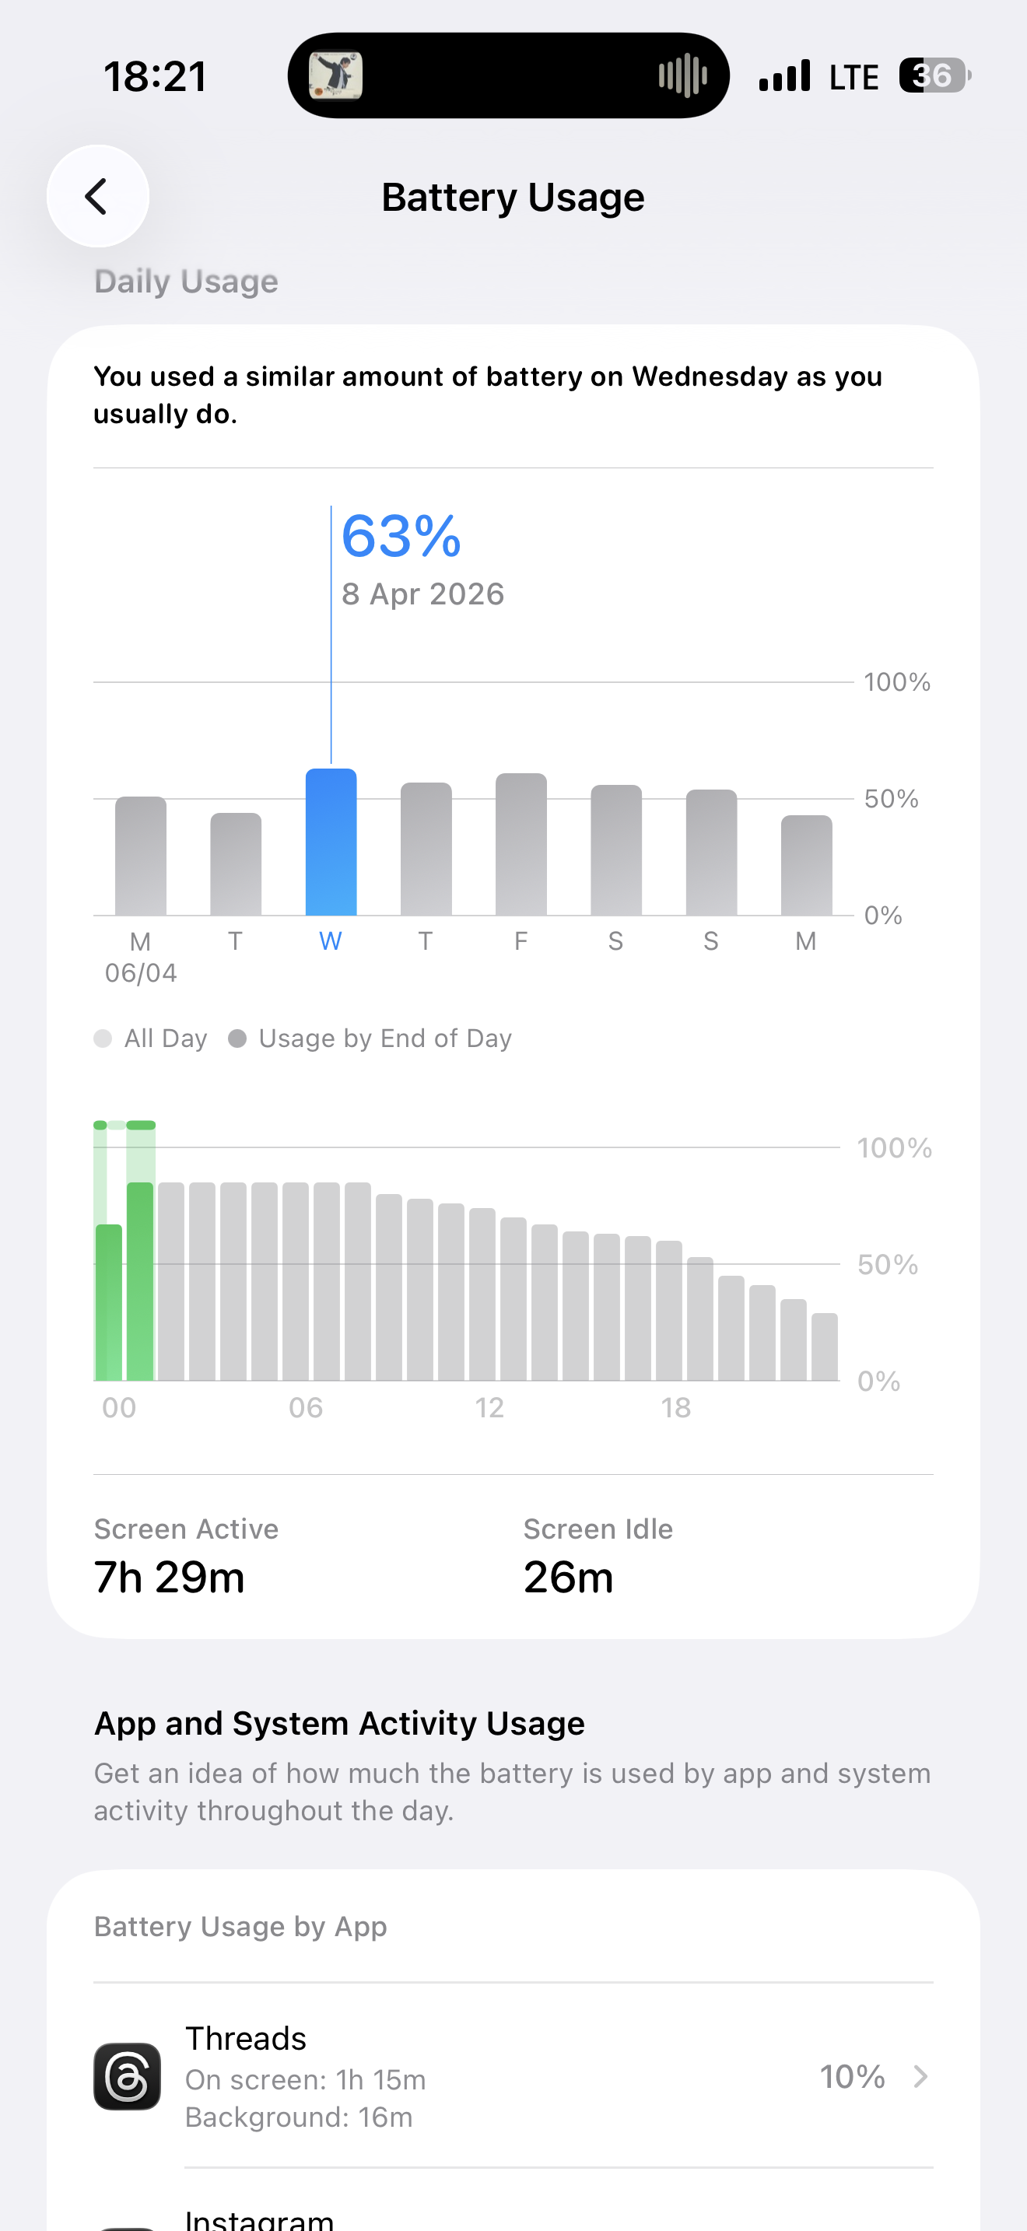Viewport: 1027px width, 2231px height.
Task: Tap the hourly bar at 18 mark
Action: tap(668, 1311)
